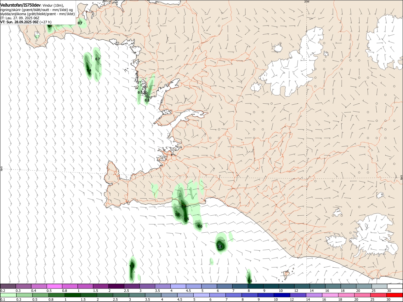The image size is (403, 302).
Task: Pick the dark purple upper-row swatch labeled 2
Action: click(x=116, y=286)
